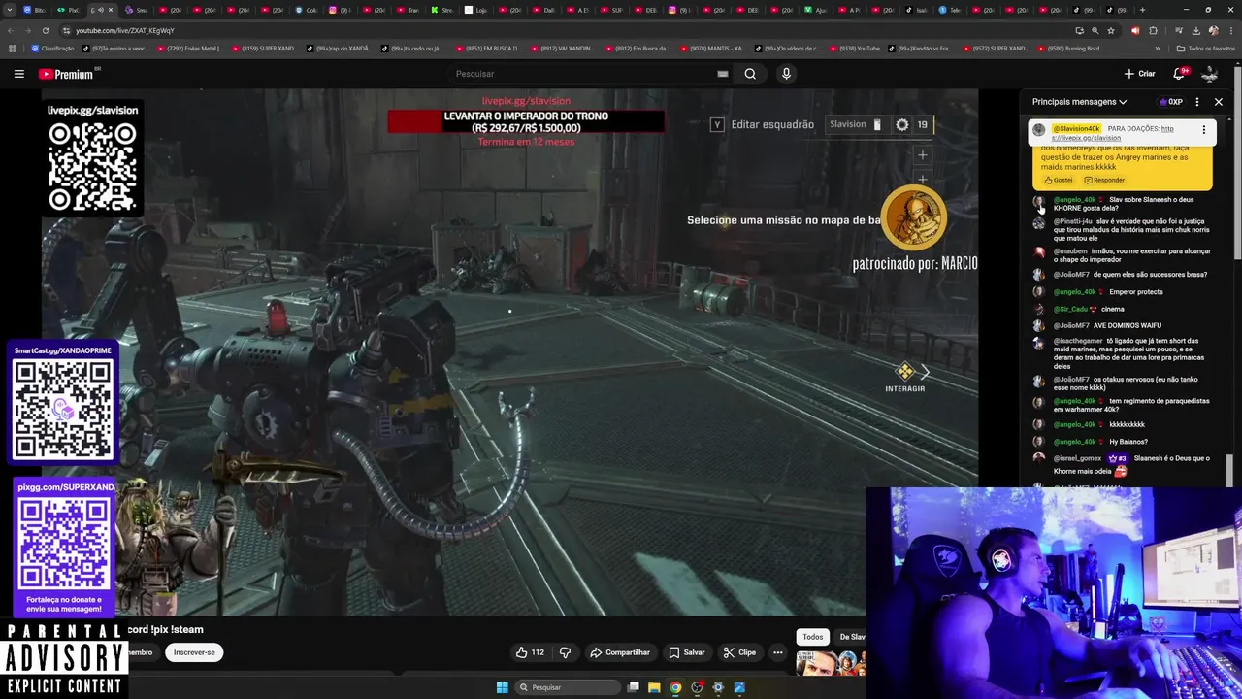Subscribe with the Inscrever-se button
1242x699 pixels.
[194, 652]
